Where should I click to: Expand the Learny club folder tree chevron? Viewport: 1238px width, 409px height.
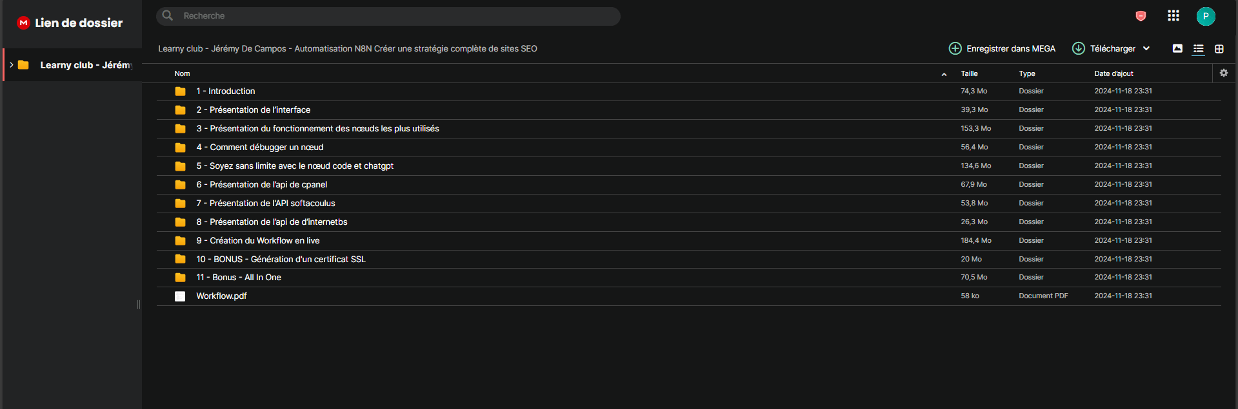point(11,65)
